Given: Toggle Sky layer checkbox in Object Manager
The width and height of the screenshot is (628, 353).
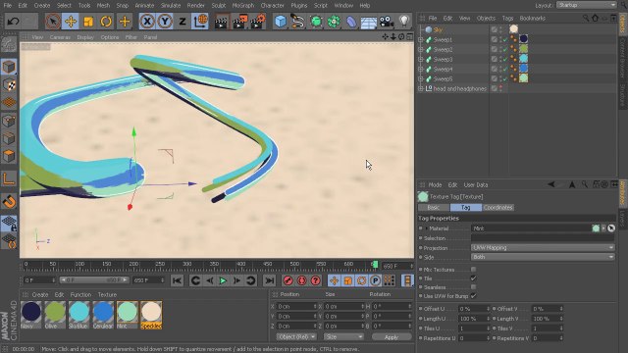Looking at the screenshot, I should pyautogui.click(x=494, y=29).
